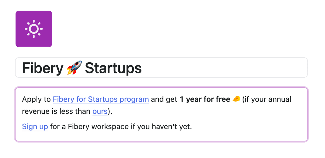
Task: Click the words "for a Fibery"
Action: (69, 127)
